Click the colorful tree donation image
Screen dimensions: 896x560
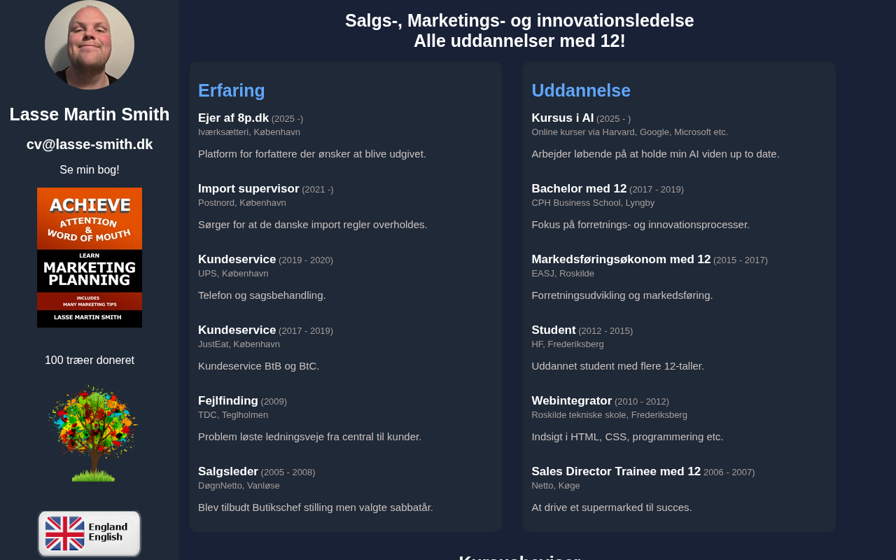pyautogui.click(x=92, y=433)
